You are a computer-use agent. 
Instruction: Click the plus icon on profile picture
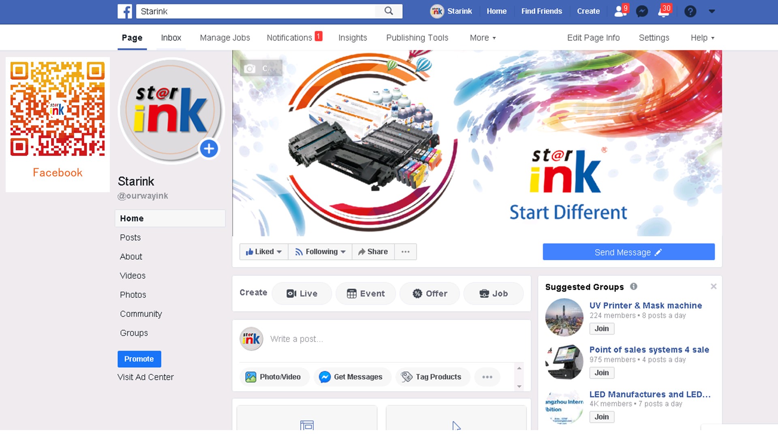tap(209, 149)
